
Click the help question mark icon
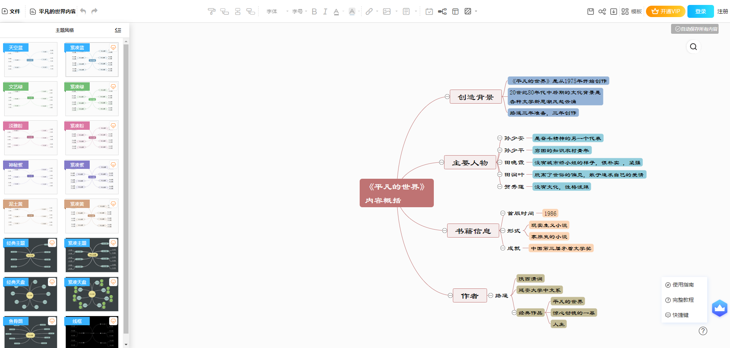point(703,331)
